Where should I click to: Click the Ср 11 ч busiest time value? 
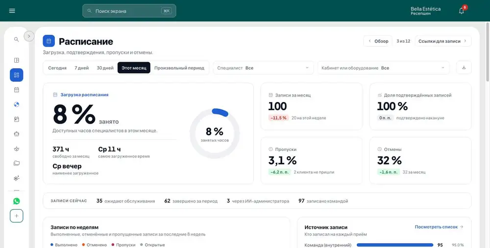pyautogui.click(x=109, y=149)
